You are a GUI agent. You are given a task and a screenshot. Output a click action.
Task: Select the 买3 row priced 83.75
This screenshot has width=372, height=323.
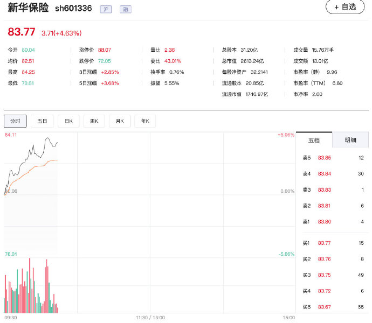click(x=333, y=275)
